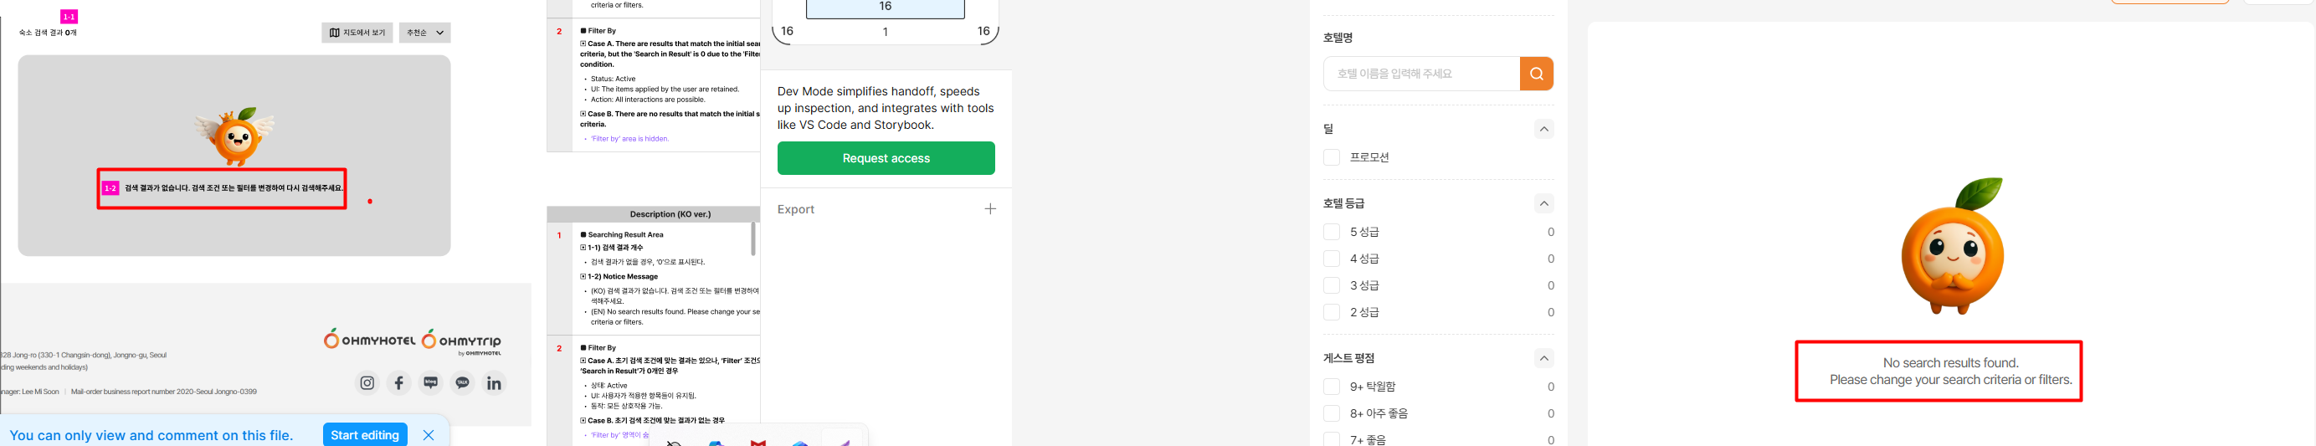
Task: Dismiss the view-only banner with X icon
Action: point(429,435)
